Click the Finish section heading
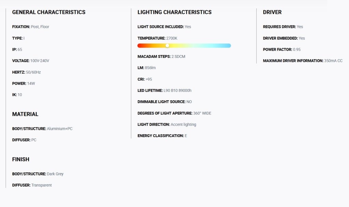Screen dimensions: 349x207 click(21, 159)
